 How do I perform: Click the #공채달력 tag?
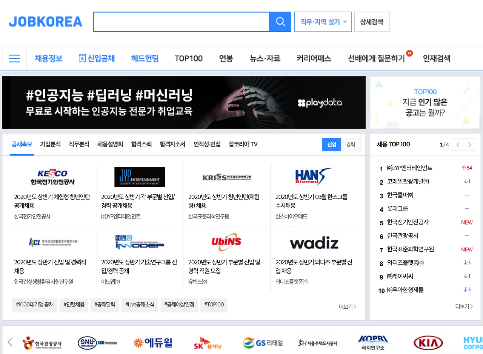[105, 305]
